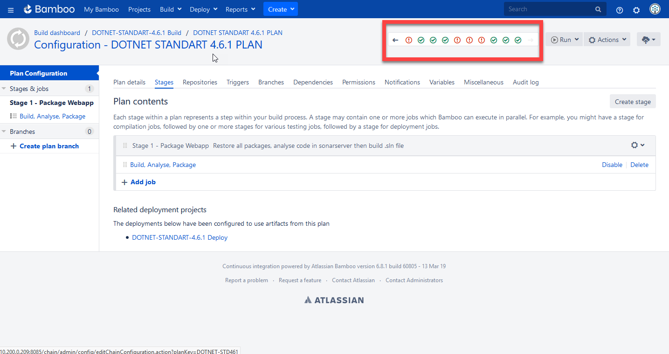Open the Create dropdown button
The image size is (669, 354).
tap(281, 9)
